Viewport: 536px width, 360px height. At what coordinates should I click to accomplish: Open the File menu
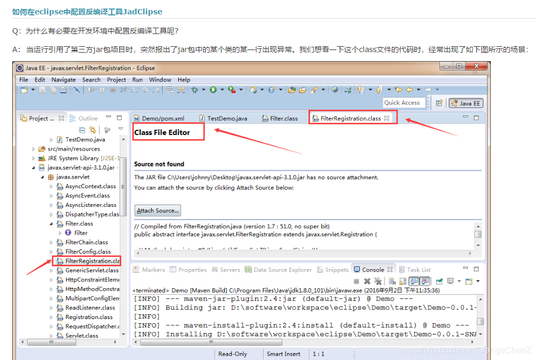23,80
